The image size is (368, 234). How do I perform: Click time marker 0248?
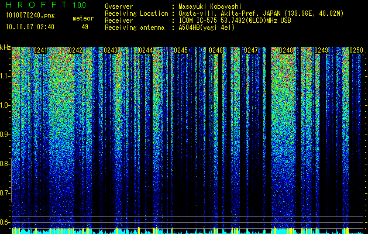pos(286,50)
